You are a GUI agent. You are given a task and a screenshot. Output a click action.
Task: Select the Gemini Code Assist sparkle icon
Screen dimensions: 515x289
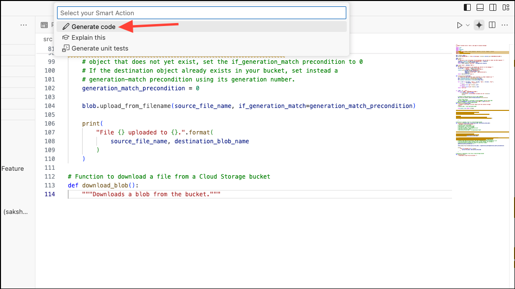point(479,25)
